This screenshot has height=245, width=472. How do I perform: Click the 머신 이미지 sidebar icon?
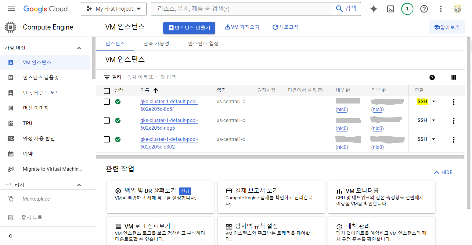[x=11, y=108]
